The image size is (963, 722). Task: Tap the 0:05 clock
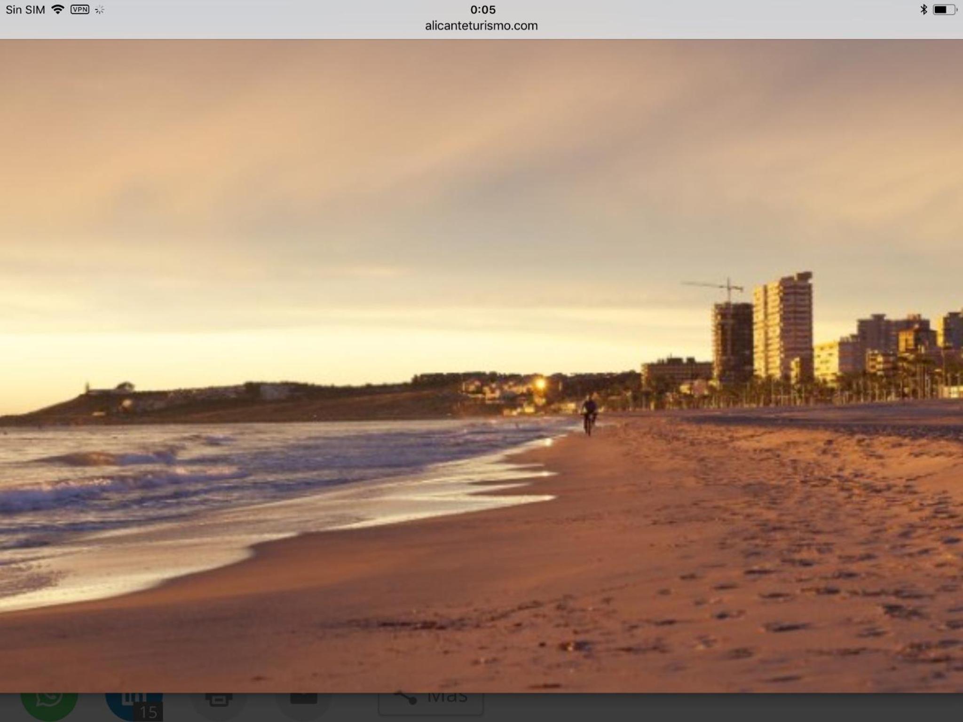click(x=483, y=9)
